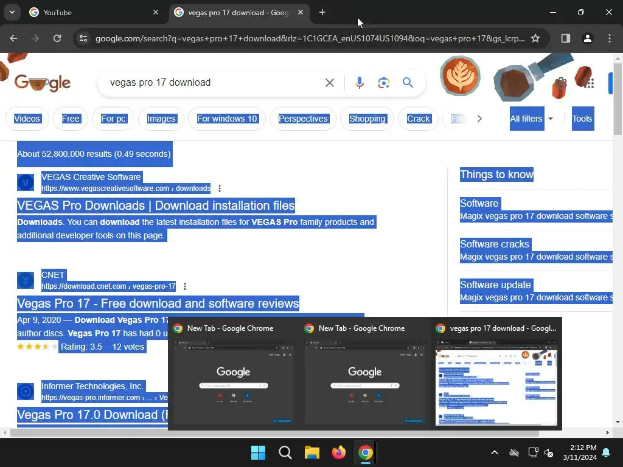Open a new tab with plus button
The height and width of the screenshot is (467, 623).
322,13
